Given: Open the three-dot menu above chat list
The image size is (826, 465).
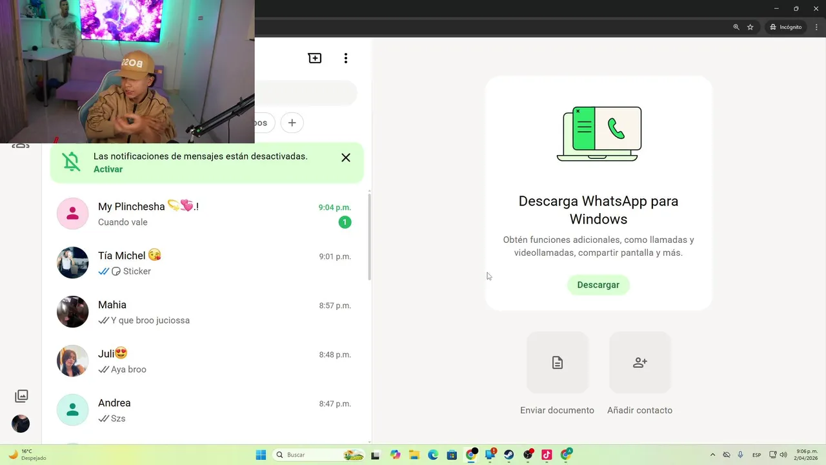Looking at the screenshot, I should tap(346, 58).
